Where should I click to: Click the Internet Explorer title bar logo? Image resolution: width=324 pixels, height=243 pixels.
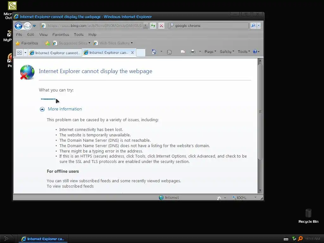(16, 16)
